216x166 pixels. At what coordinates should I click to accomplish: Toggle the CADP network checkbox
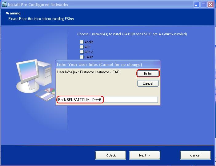[x=82, y=57]
